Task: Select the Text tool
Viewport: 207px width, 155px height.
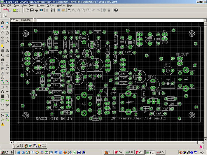Action: (x=7, y=87)
